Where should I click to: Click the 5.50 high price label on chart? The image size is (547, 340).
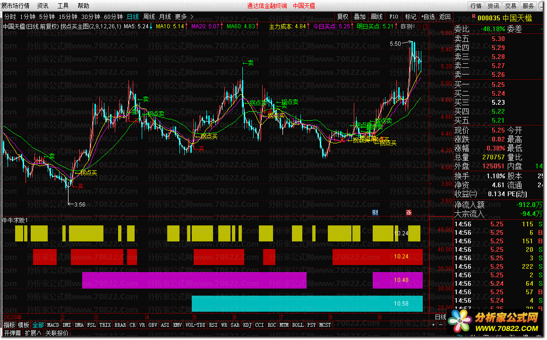395,44
